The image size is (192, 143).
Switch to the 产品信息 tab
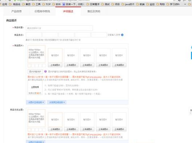[x=17, y=11]
